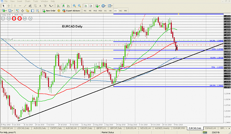Switch to the M15 timeframe
The image size is (231, 134).
(95, 11)
